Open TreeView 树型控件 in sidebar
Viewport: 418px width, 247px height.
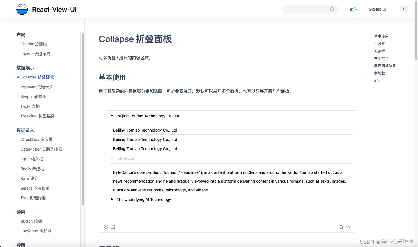pos(38,116)
